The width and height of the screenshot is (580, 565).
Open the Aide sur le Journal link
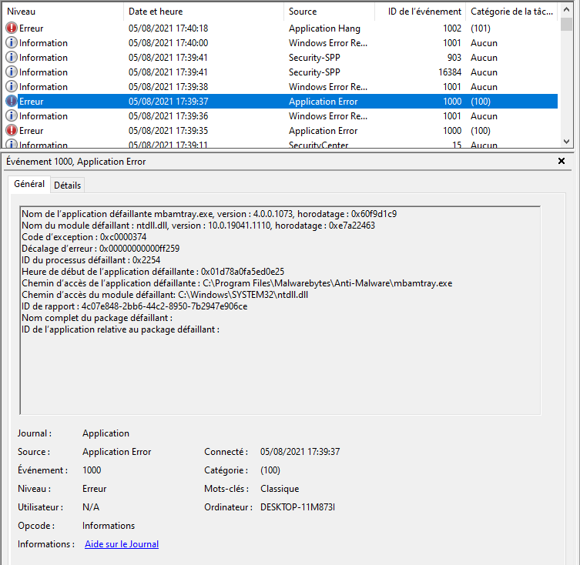(122, 544)
